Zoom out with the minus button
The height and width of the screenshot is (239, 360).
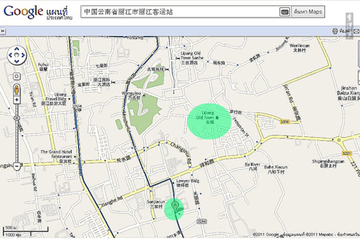click(x=17, y=166)
